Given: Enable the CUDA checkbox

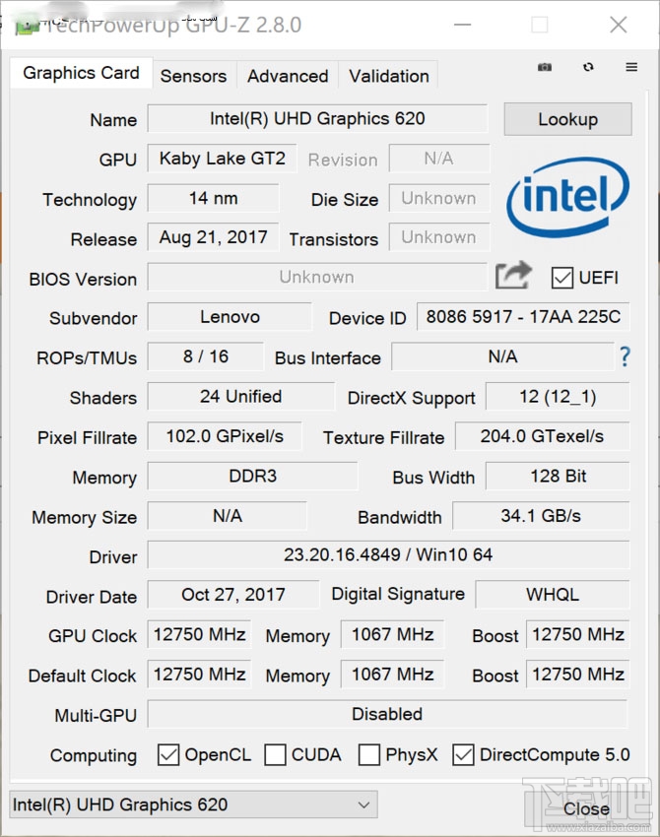Looking at the screenshot, I should pos(275,755).
